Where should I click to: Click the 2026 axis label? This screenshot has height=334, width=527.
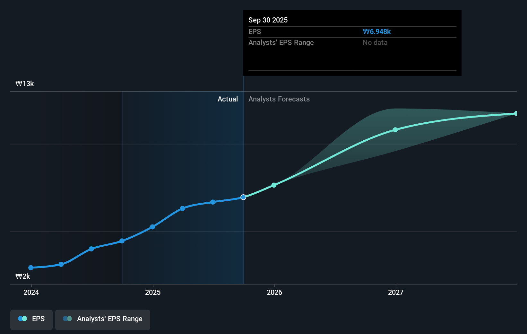click(x=274, y=292)
